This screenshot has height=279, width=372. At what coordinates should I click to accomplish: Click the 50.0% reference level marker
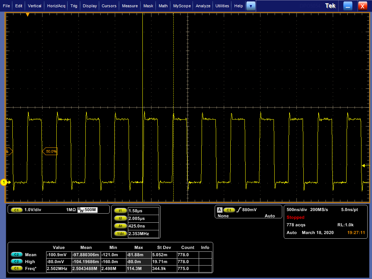[50, 151]
